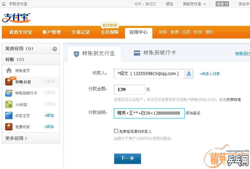250x169 pixels.
Task: Open 收款主页 in sidebar
Action: point(23,116)
